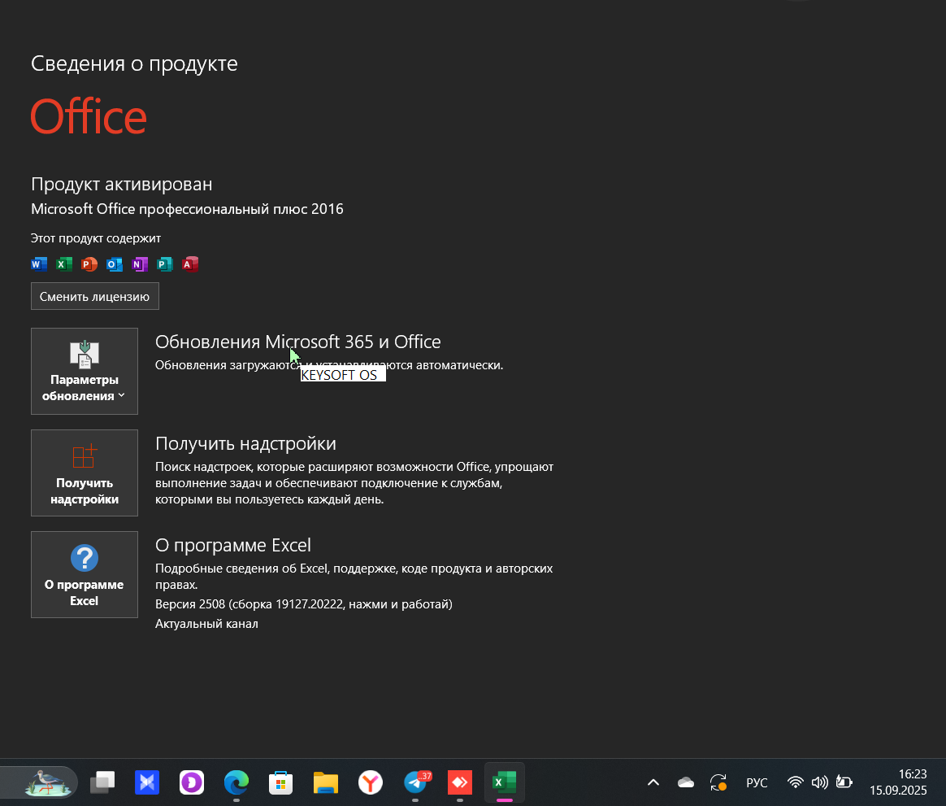The width and height of the screenshot is (946, 806).
Task: Click the label 'Этот продукт содержит'
Action: point(96,238)
